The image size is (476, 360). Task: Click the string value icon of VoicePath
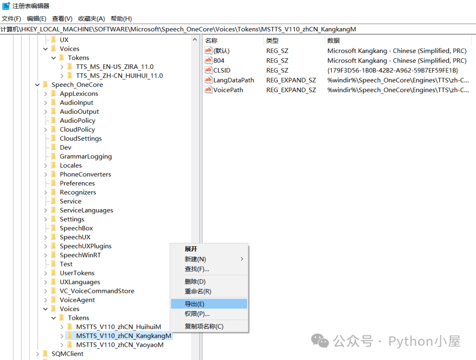click(x=208, y=90)
